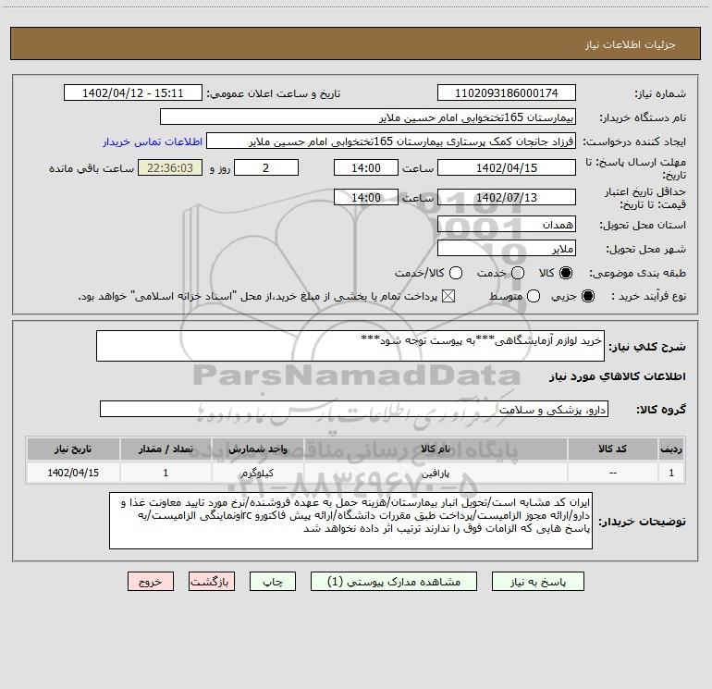Click the بازگشت back button
712x689 pixels.
click(212, 582)
